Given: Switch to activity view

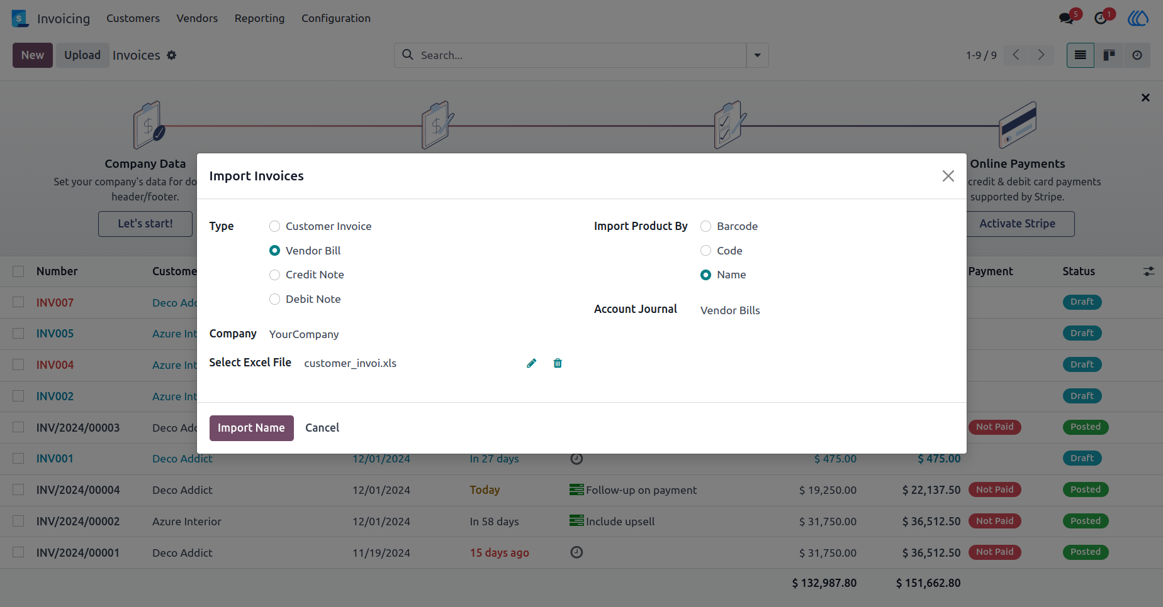Looking at the screenshot, I should (1137, 55).
